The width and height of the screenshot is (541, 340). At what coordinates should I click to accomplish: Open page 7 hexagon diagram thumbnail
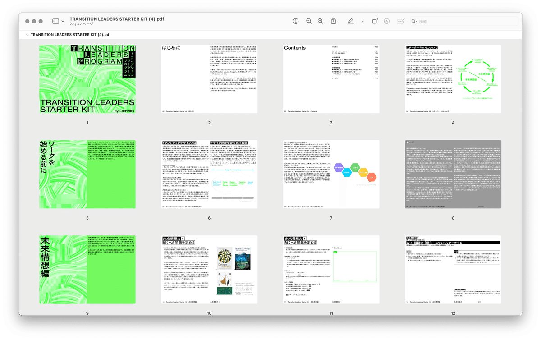pyautogui.click(x=331, y=174)
